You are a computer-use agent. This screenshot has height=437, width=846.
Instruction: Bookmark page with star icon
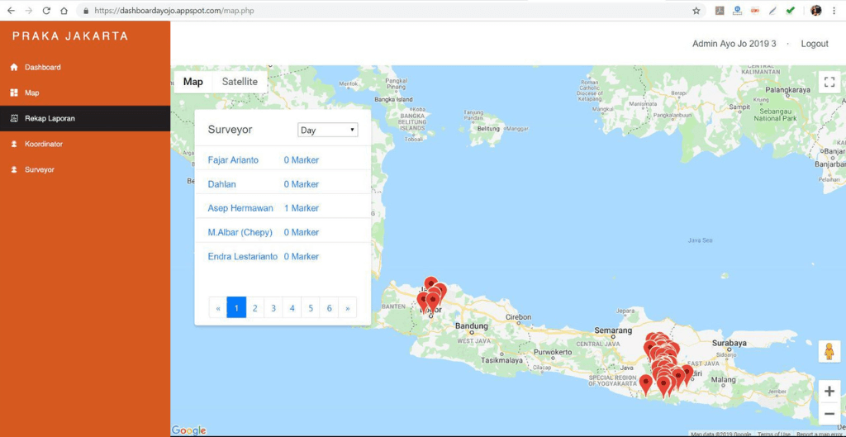(x=696, y=10)
